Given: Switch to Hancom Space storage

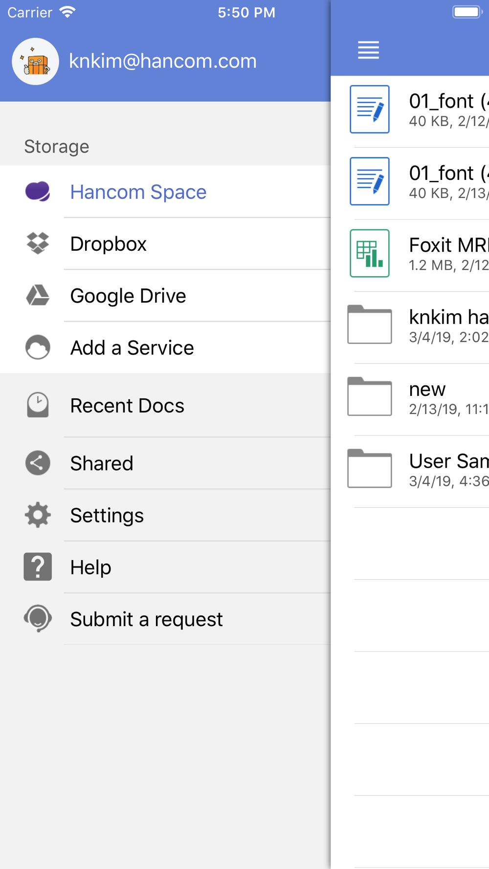Looking at the screenshot, I should coord(165,192).
